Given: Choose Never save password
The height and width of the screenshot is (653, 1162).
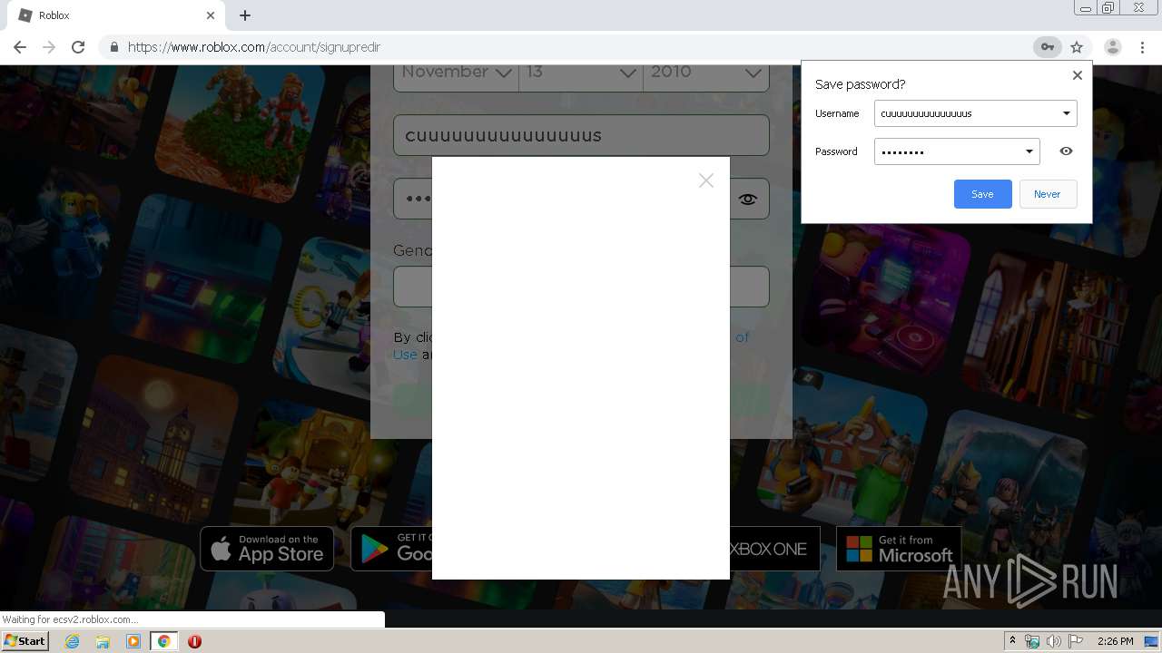Looking at the screenshot, I should [x=1047, y=194].
